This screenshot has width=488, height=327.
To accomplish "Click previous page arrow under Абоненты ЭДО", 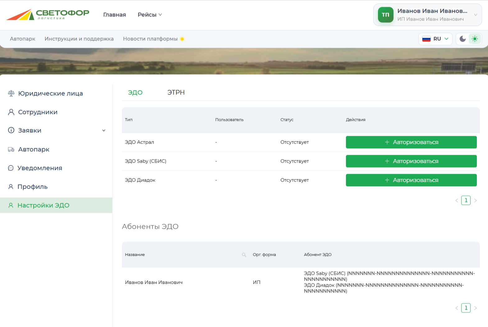I will (x=457, y=308).
